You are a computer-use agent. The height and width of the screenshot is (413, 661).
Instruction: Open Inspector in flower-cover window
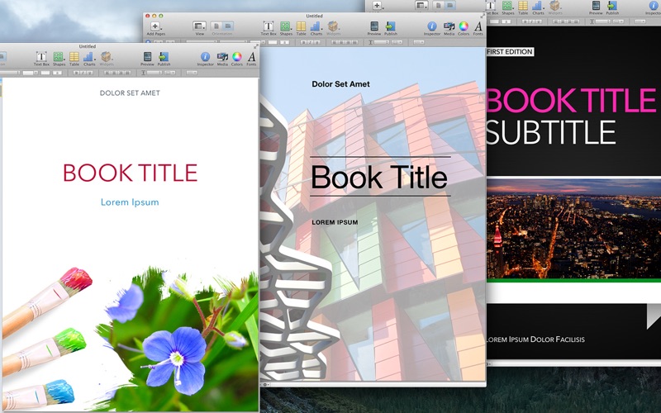pyautogui.click(x=205, y=59)
